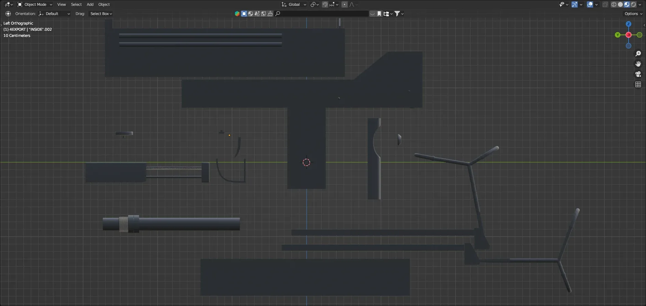Toggle viewport gizmos
The image size is (646, 306).
point(574,4)
